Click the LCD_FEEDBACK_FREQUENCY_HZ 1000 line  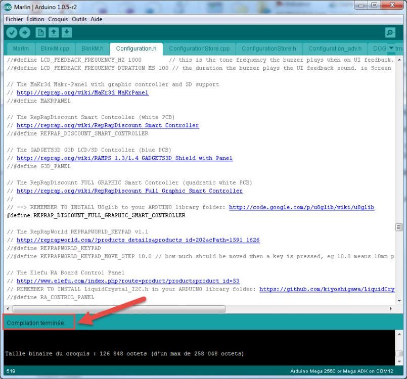coord(200,60)
